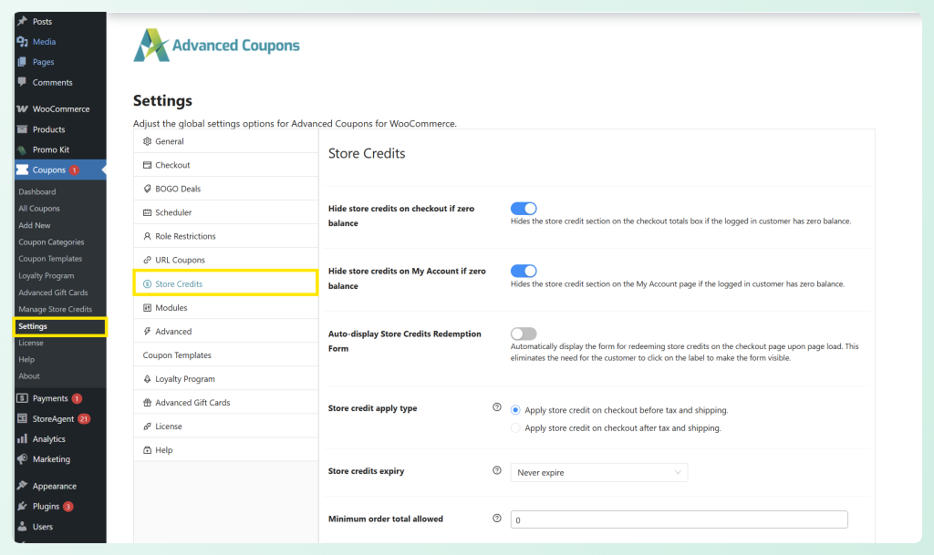Disable hiding store credits on checkout
Screen dimensions: 934x555
523,208
